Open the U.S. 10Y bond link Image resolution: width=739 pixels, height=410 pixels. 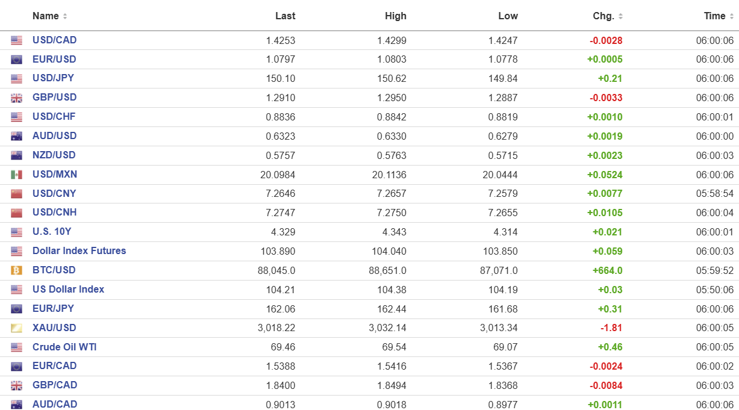click(52, 232)
